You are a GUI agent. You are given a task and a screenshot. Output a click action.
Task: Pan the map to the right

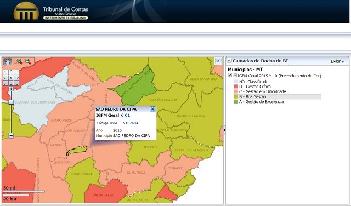16,78
